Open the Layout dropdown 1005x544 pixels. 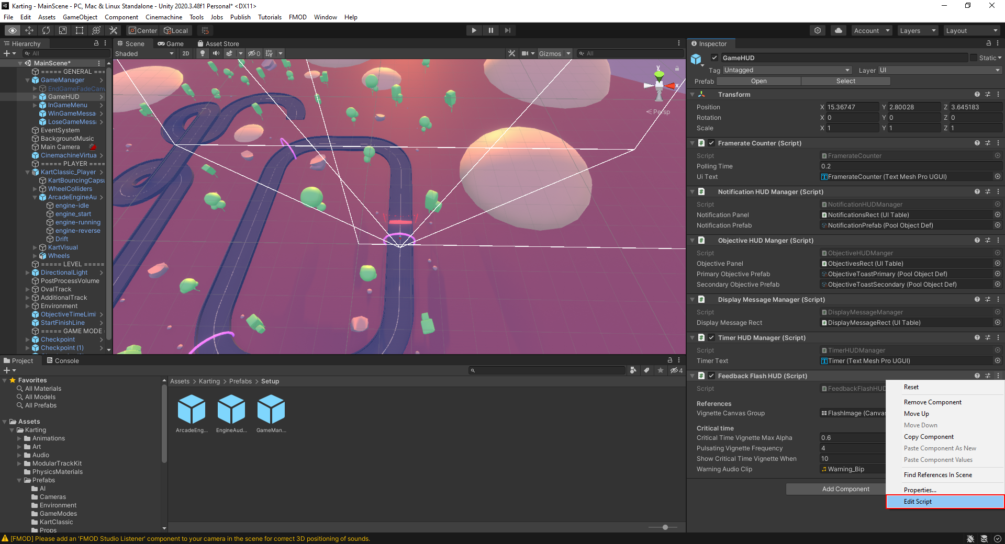pyautogui.click(x=971, y=30)
